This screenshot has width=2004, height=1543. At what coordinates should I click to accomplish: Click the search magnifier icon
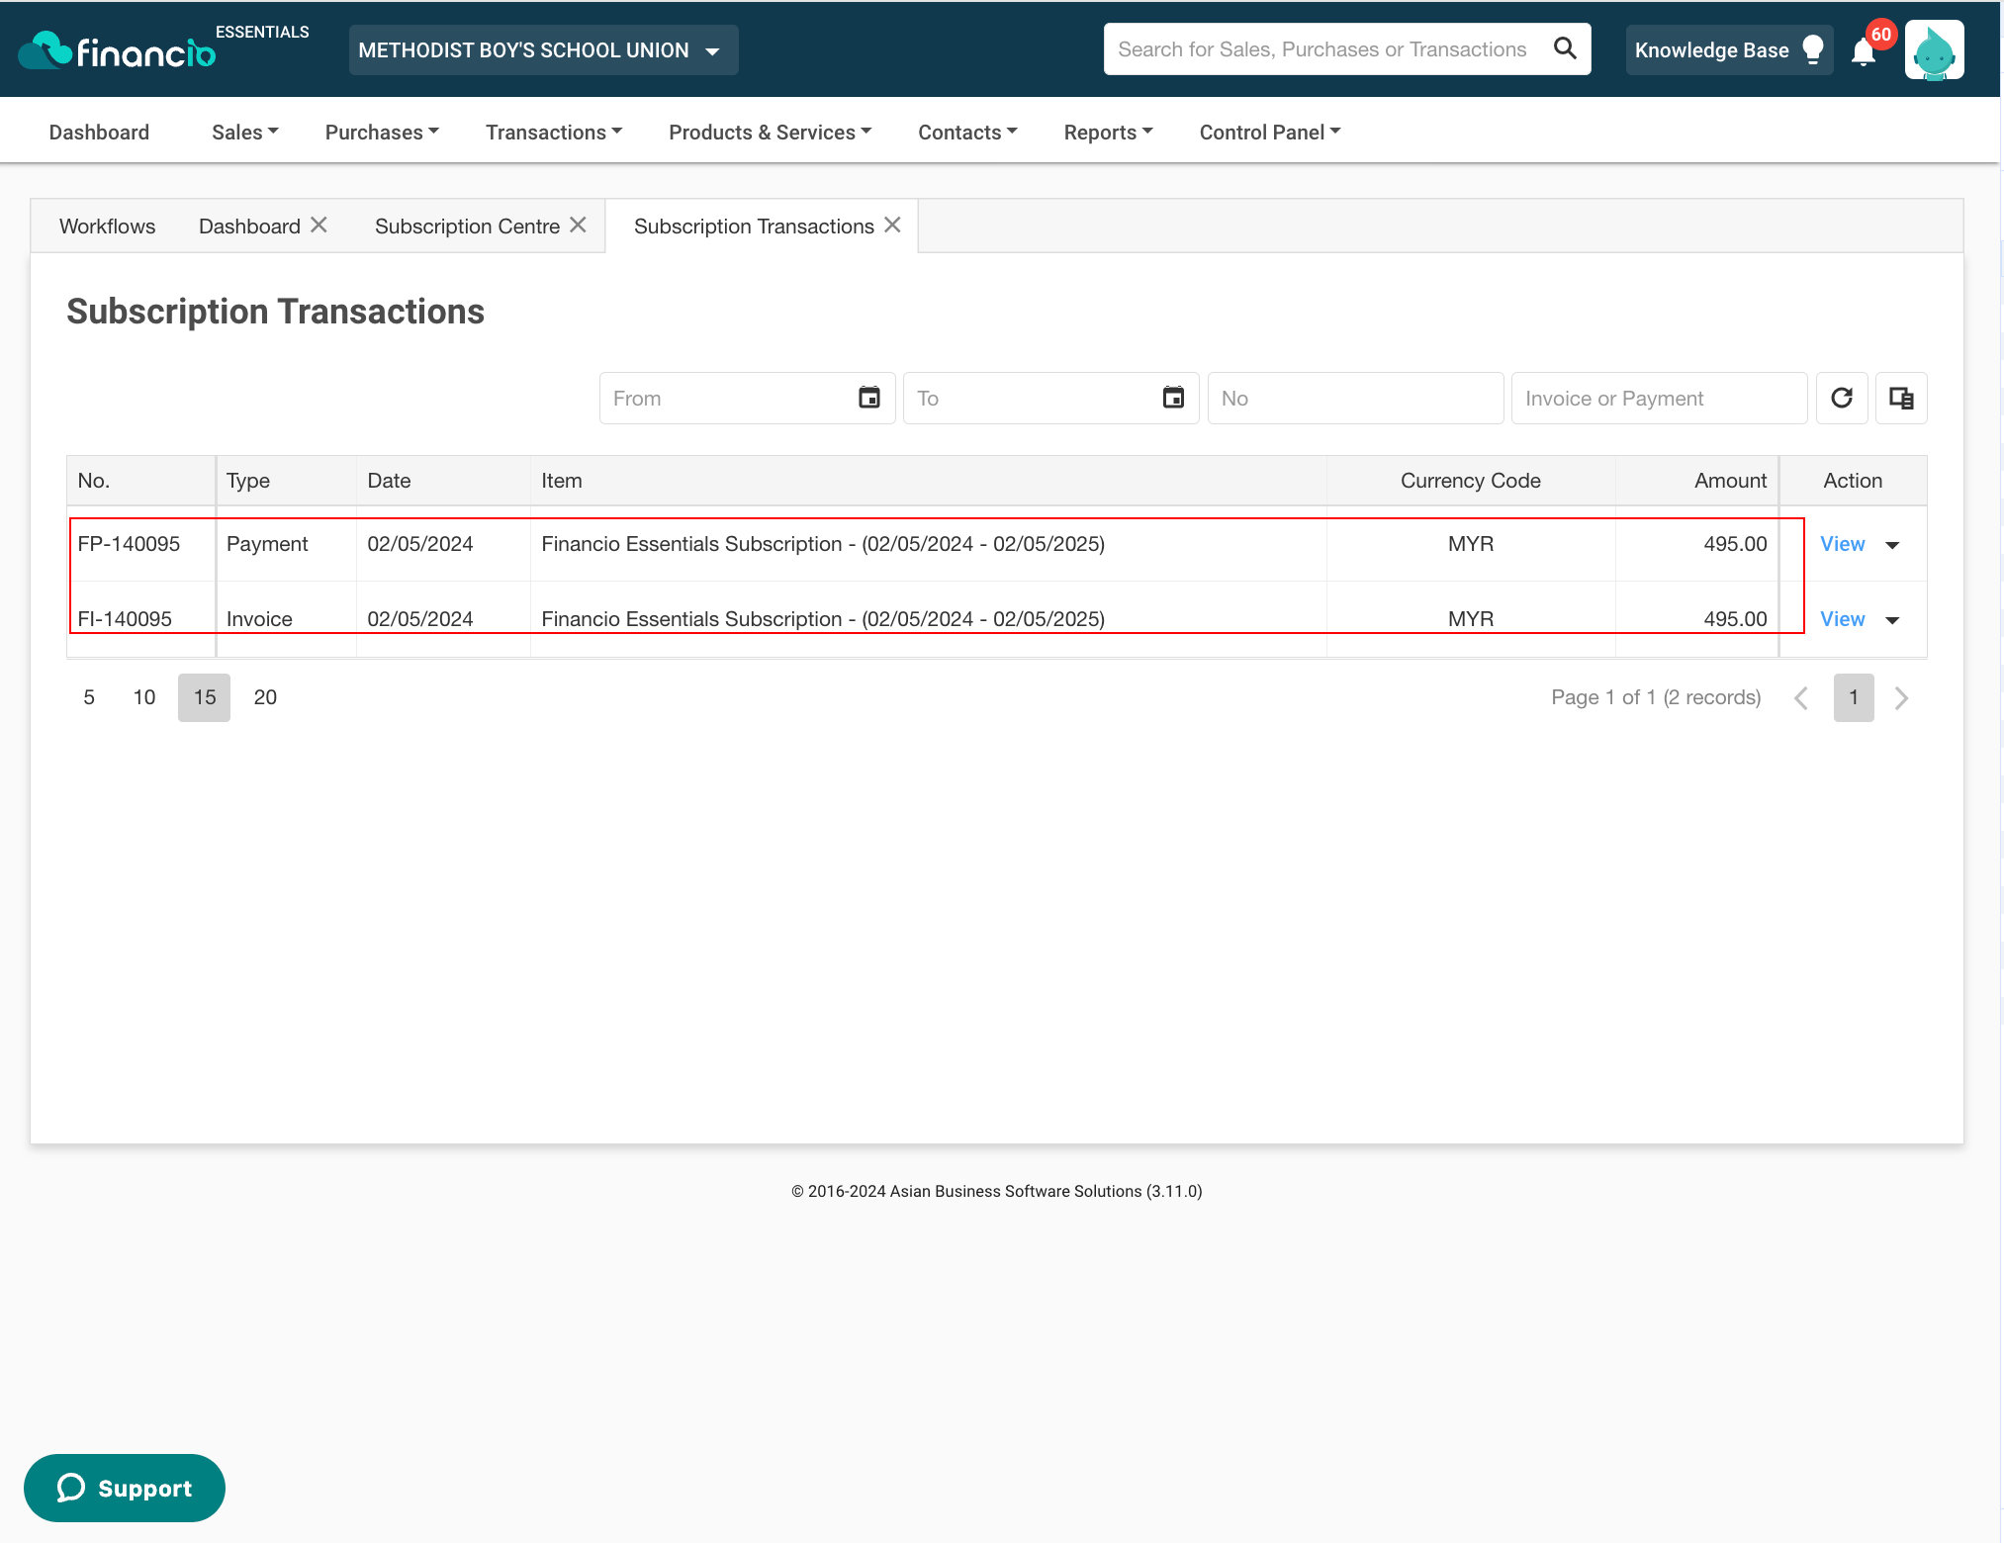click(1564, 48)
